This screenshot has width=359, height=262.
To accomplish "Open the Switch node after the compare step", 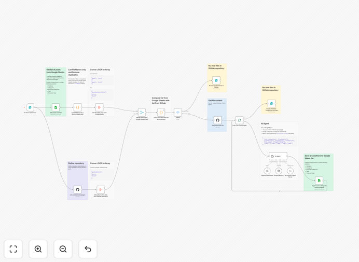I will pos(177,113).
